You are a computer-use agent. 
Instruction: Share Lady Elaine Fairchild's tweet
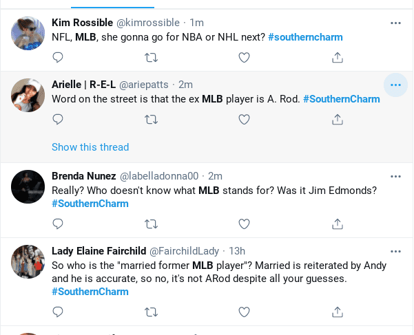click(338, 312)
